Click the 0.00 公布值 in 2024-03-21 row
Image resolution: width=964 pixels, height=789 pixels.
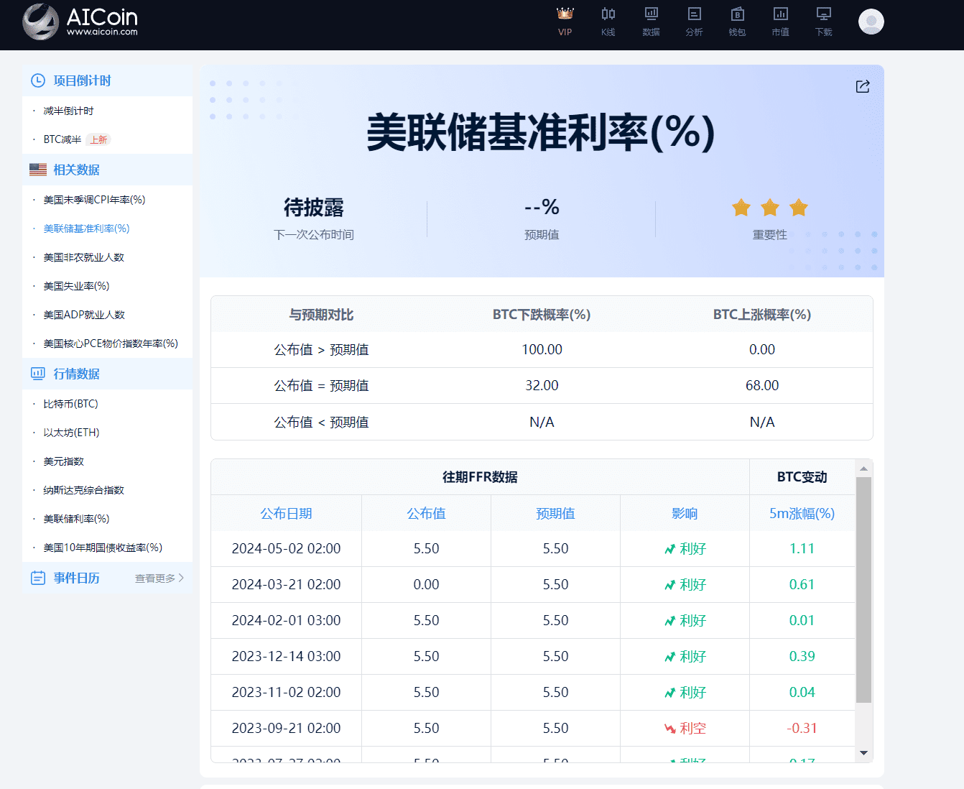pyautogui.click(x=426, y=584)
